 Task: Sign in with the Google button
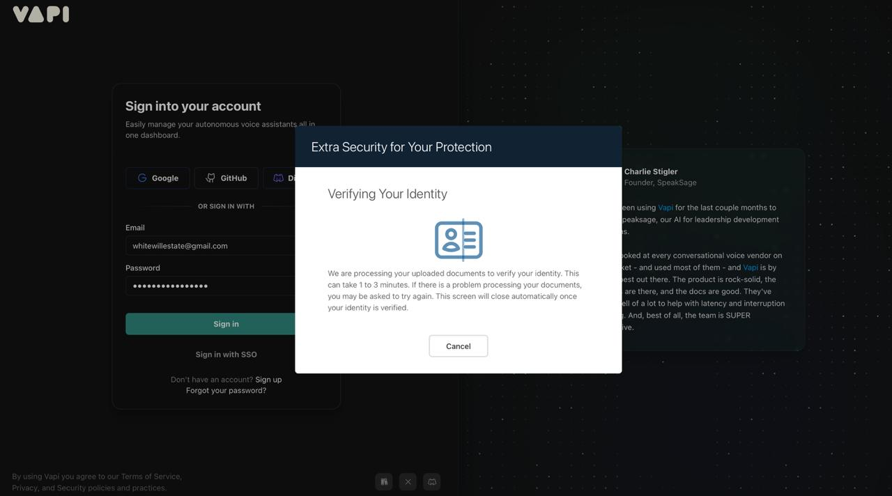click(157, 178)
